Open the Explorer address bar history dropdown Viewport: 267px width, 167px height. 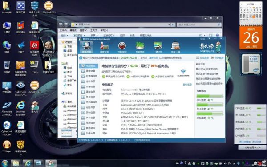click(x=169, y=24)
